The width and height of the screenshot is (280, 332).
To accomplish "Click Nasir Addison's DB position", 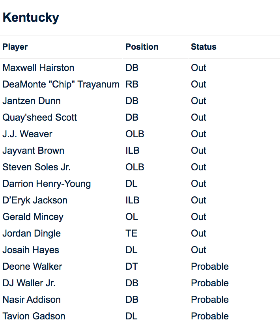I will coord(132,300).
